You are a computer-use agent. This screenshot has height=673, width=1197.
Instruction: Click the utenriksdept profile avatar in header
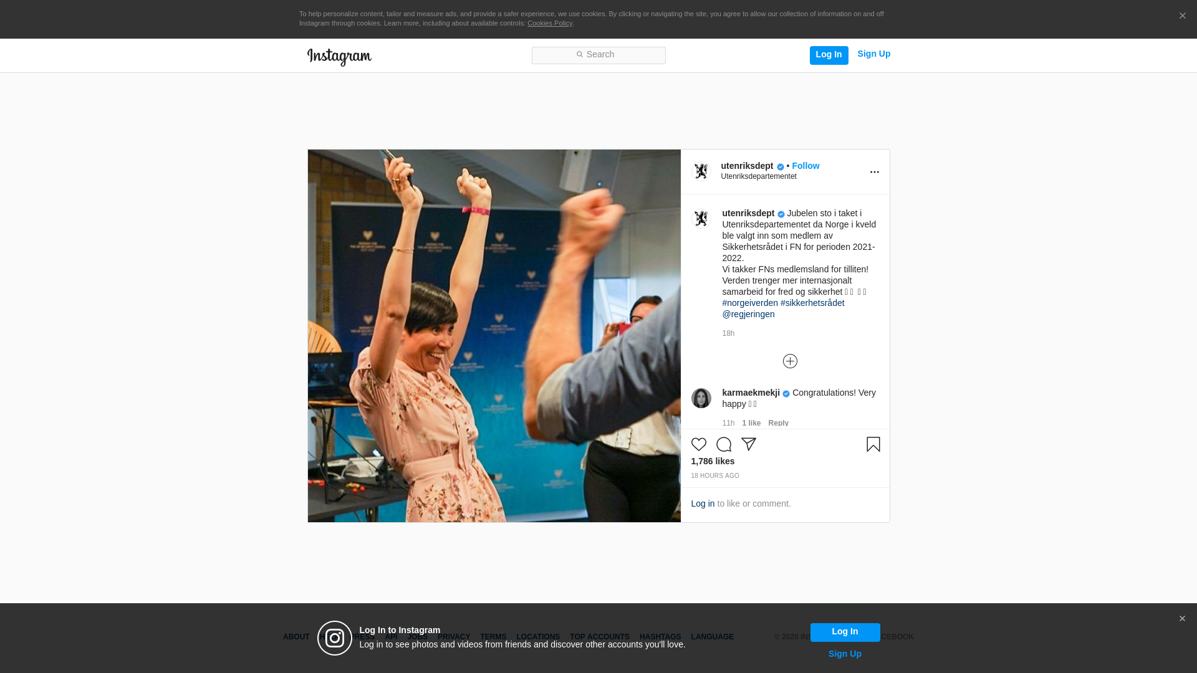click(701, 171)
